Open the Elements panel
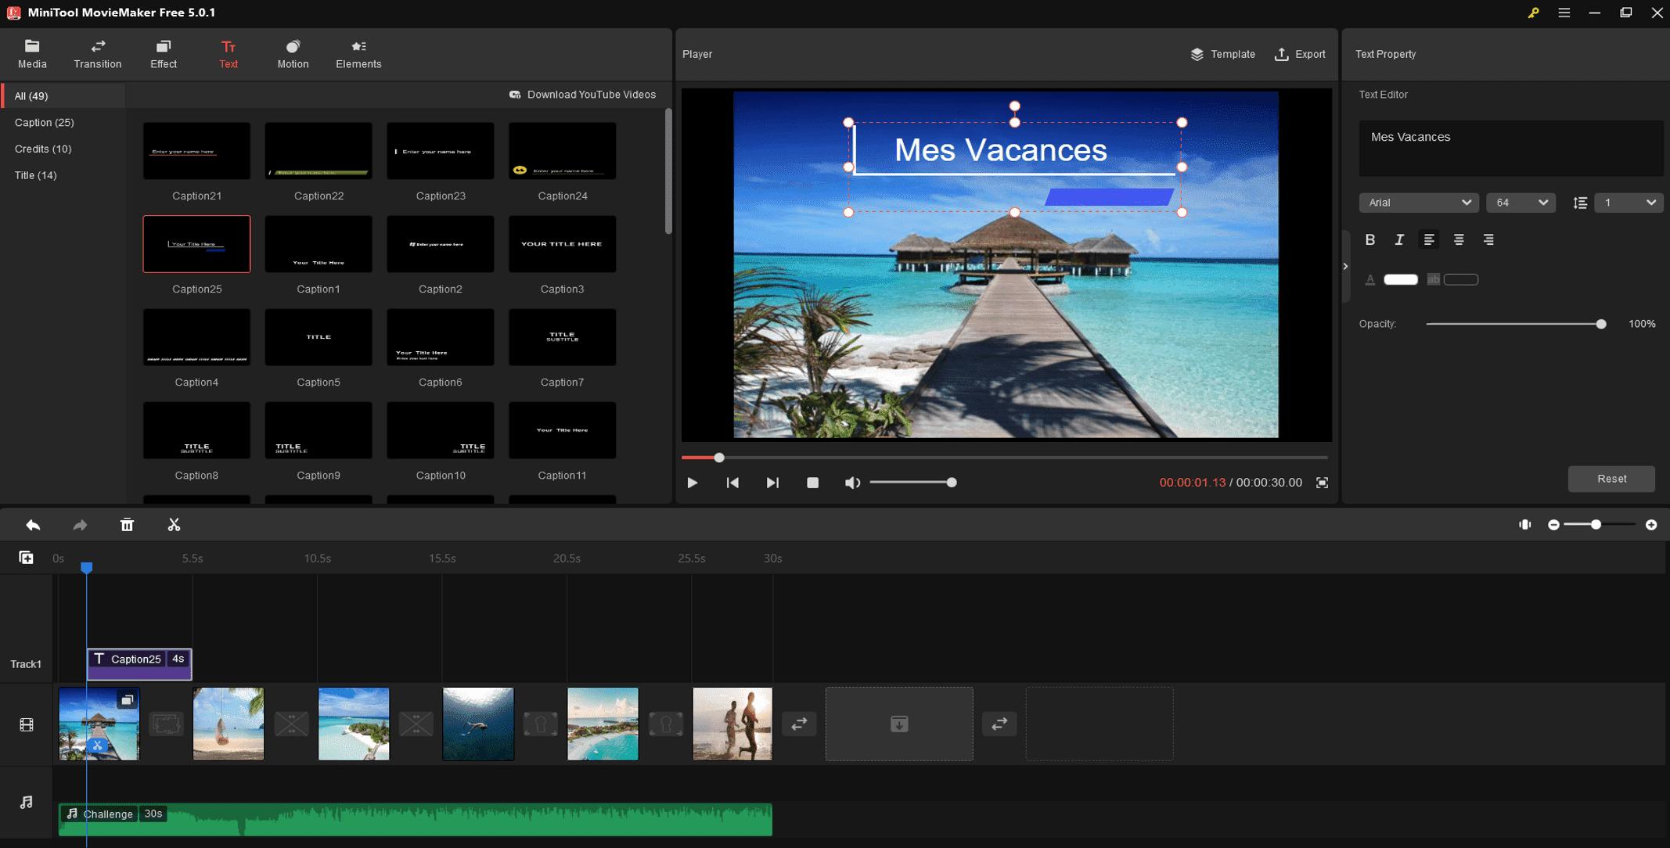This screenshot has width=1670, height=848. [x=358, y=54]
